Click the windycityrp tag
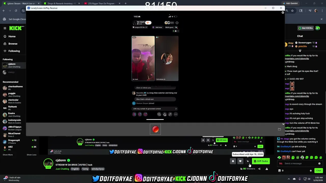The height and width of the screenshot is (183, 326). point(98,169)
